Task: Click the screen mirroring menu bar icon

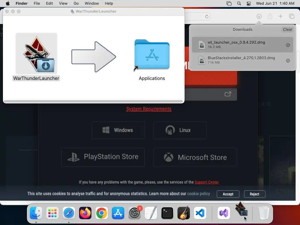Action: click(229, 4)
